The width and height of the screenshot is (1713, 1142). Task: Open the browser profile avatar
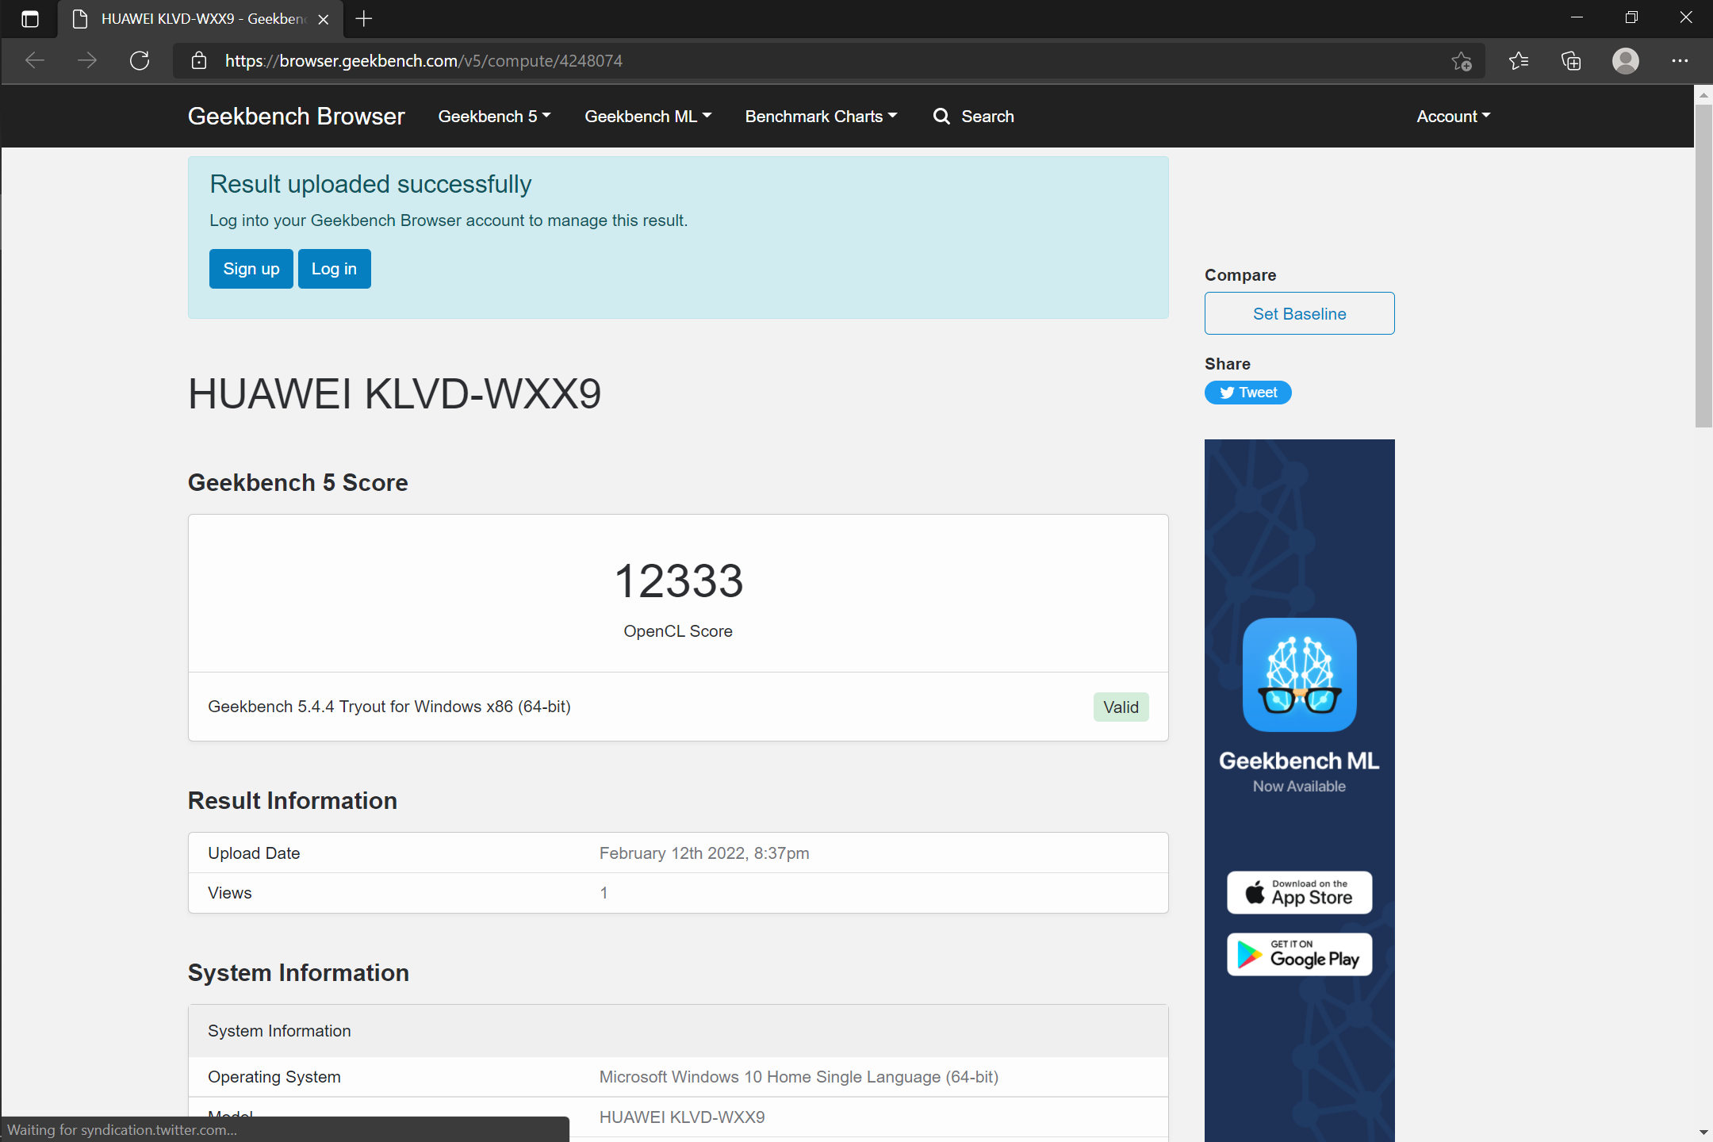coord(1625,61)
